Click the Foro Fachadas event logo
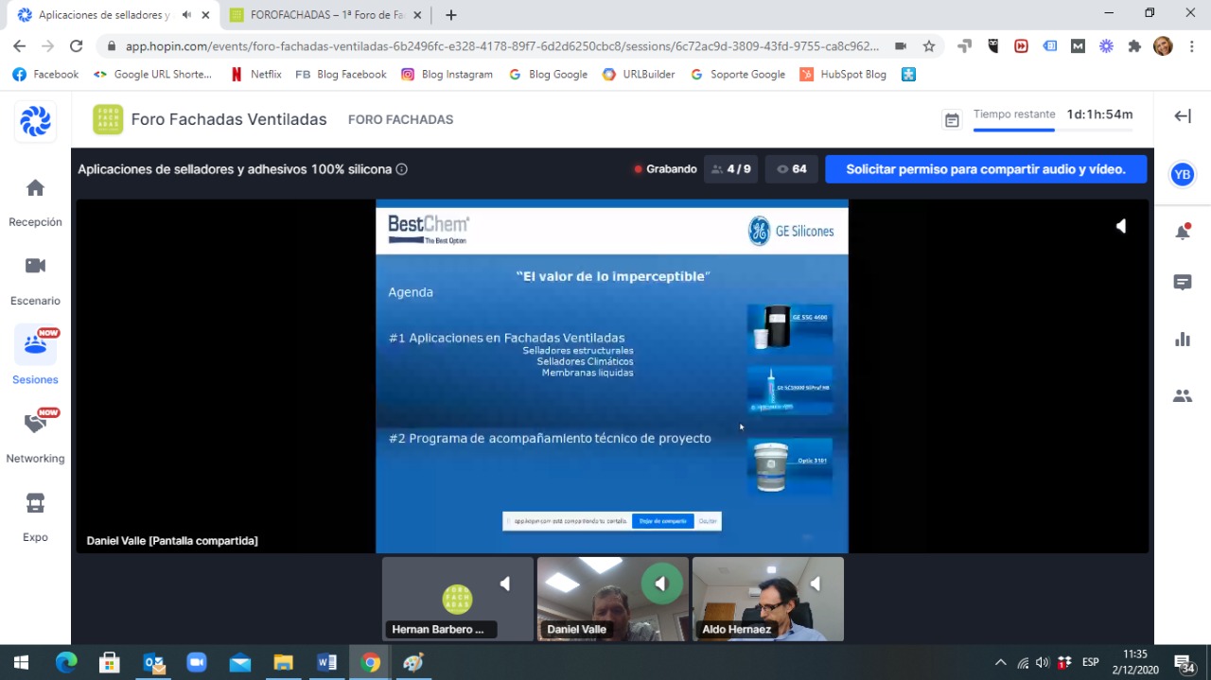 point(108,119)
